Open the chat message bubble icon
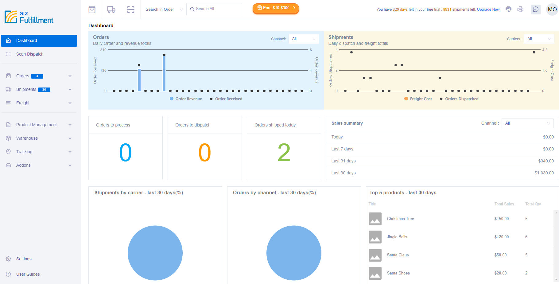The image size is (559, 284). [x=535, y=10]
